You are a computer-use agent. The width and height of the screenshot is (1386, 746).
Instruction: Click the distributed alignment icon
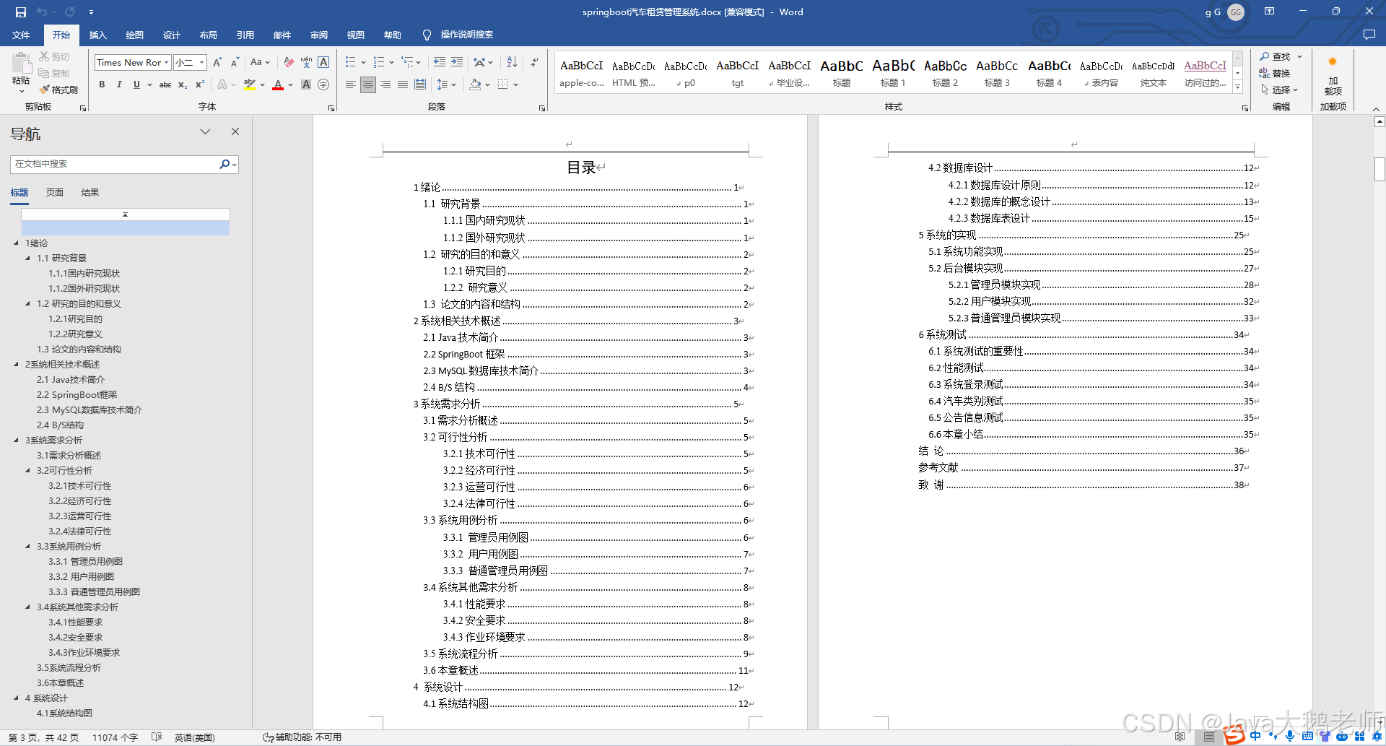420,84
